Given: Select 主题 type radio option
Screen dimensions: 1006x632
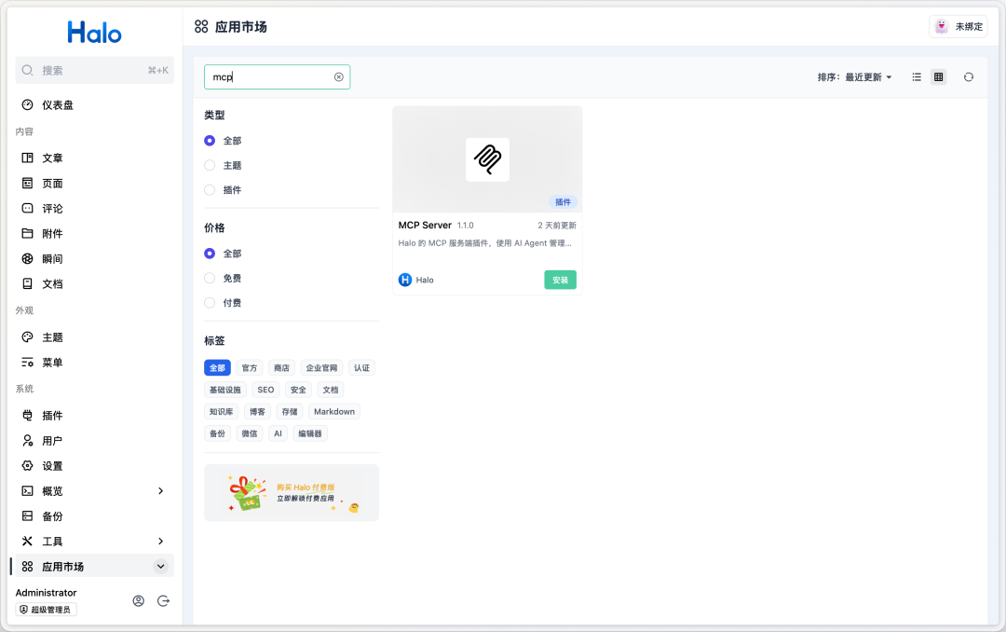Looking at the screenshot, I should coord(210,165).
